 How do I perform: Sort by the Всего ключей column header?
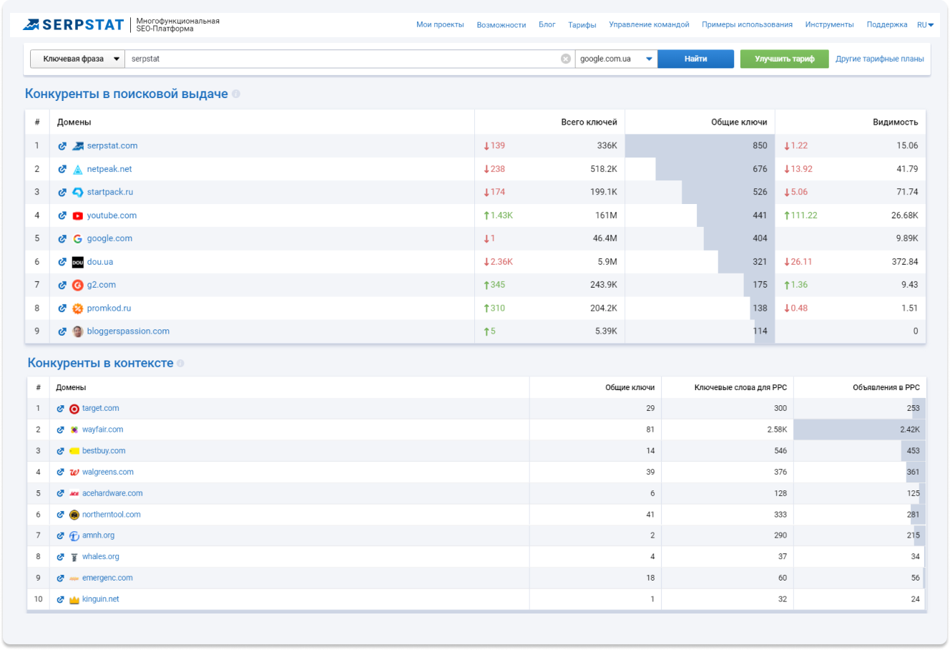pyautogui.click(x=589, y=122)
